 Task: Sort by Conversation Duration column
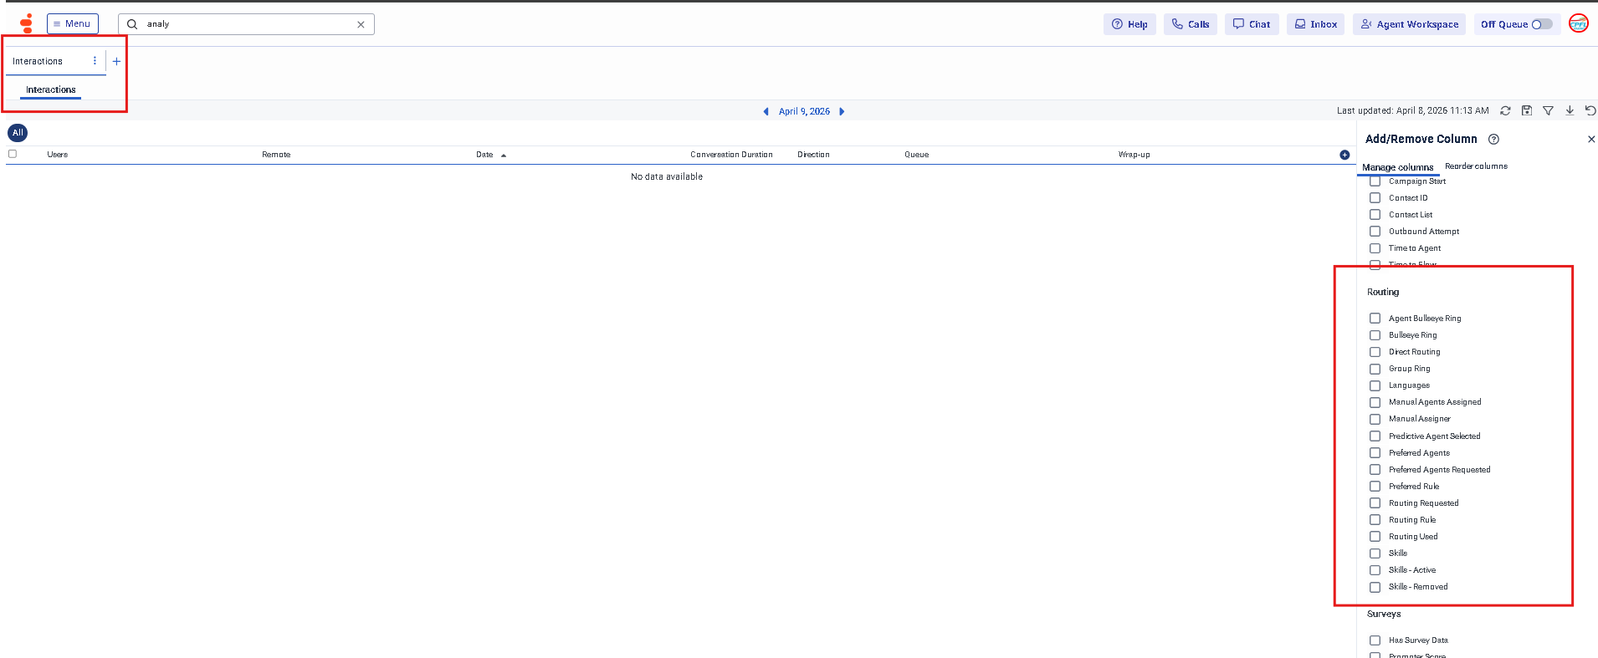pyautogui.click(x=731, y=155)
